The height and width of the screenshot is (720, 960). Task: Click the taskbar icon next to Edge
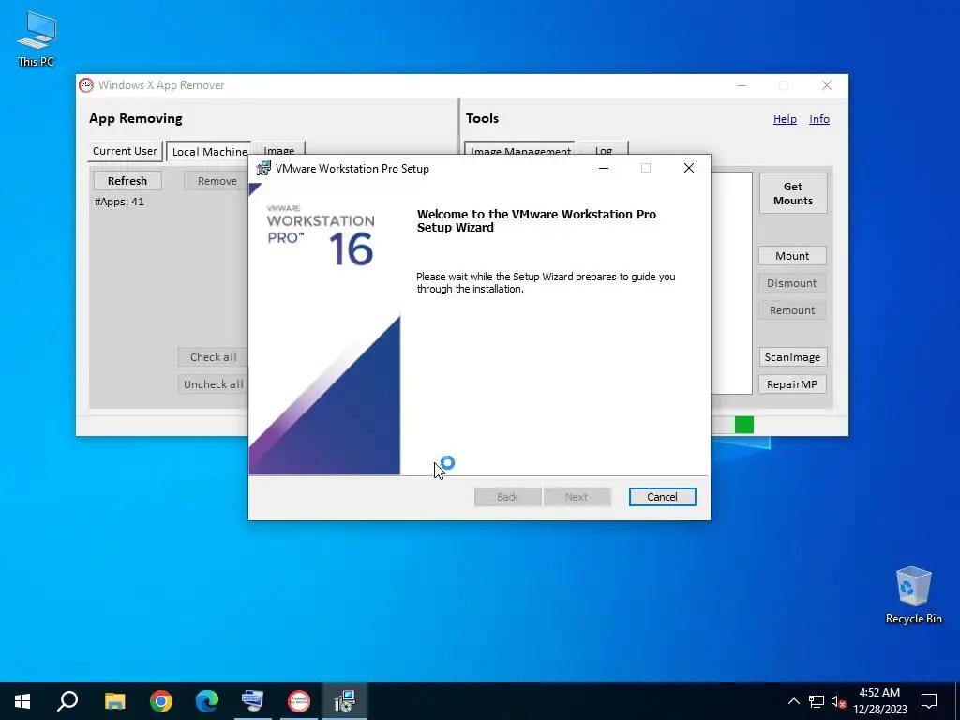tap(253, 701)
